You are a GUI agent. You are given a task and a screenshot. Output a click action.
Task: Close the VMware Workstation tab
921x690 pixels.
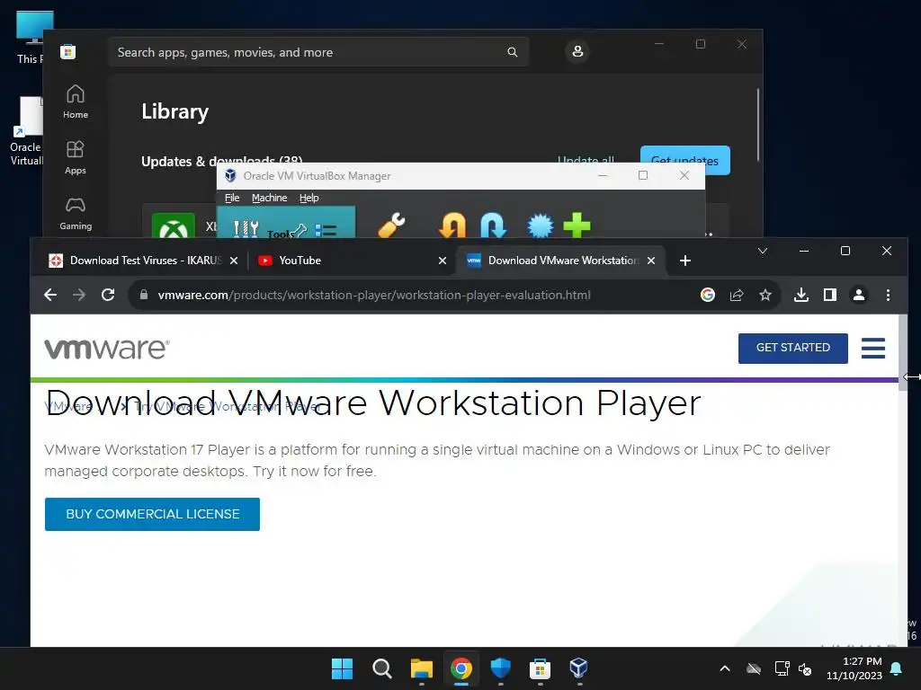[x=651, y=261]
